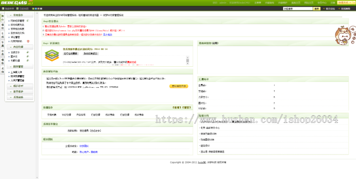Image resolution: width=356 pixels, height=179 pixels.
Task: Switch to the 采集 vertical tab
Action: point(2,44)
